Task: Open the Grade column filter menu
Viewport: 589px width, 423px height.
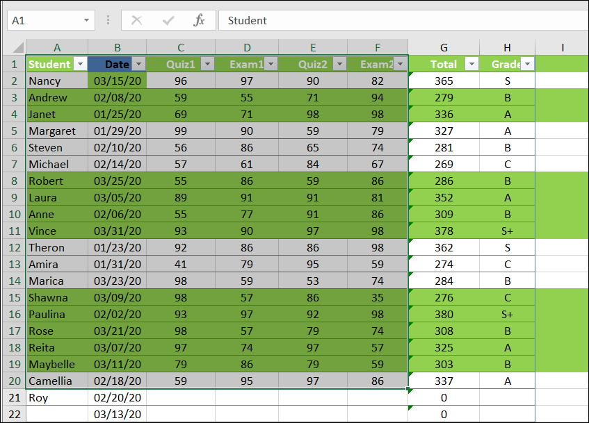Action: [x=527, y=63]
